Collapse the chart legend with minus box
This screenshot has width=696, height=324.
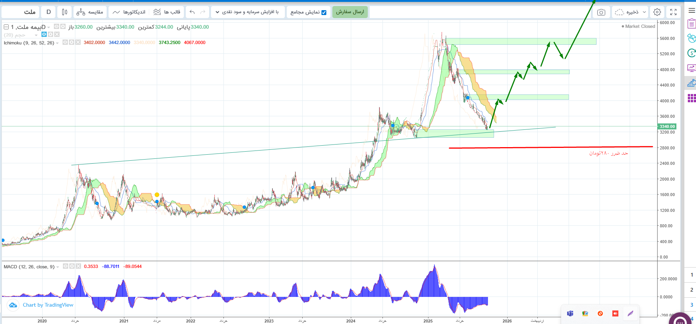[6, 27]
